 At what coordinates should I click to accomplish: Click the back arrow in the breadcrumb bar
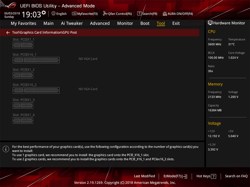8,33
